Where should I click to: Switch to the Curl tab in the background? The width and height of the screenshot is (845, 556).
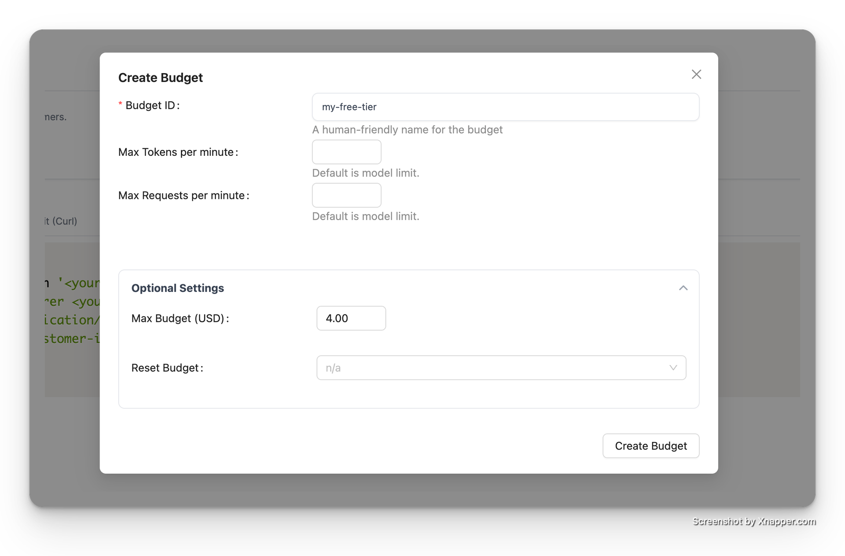(x=60, y=221)
